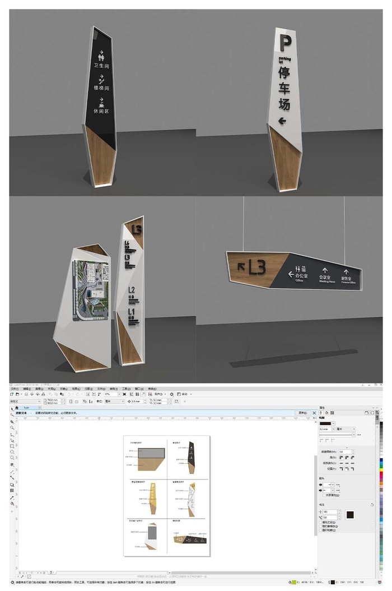The image size is (392, 591).
Task: Open the drawing units dropdown
Action: [123, 401]
